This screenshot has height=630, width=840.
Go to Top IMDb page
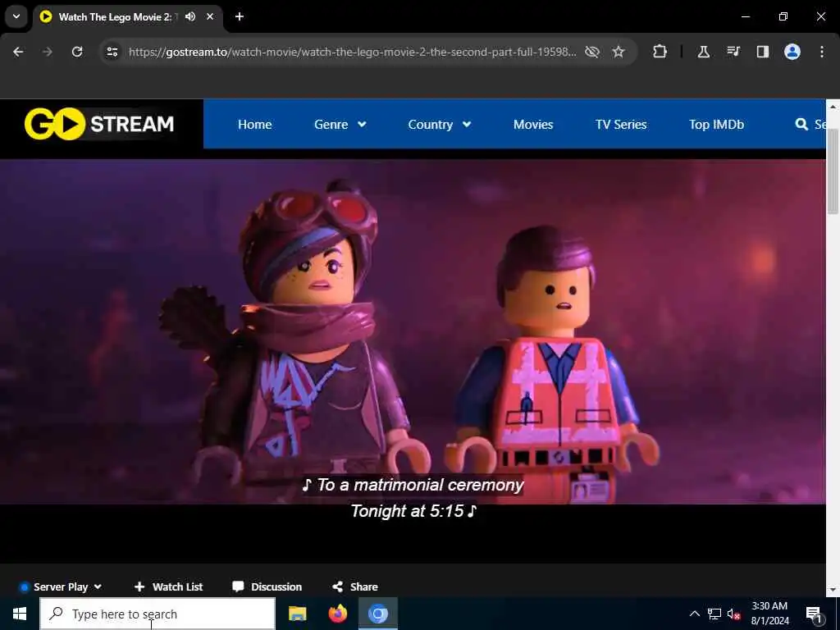click(x=716, y=125)
